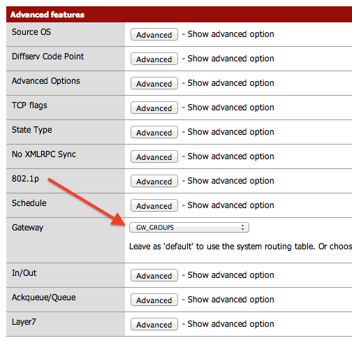The image size is (352, 352).
Task: Click Advanced button for Layer7
Action: coord(154,324)
